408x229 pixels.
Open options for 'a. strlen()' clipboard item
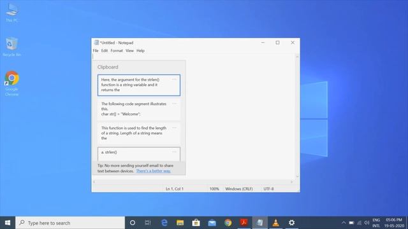click(x=174, y=152)
